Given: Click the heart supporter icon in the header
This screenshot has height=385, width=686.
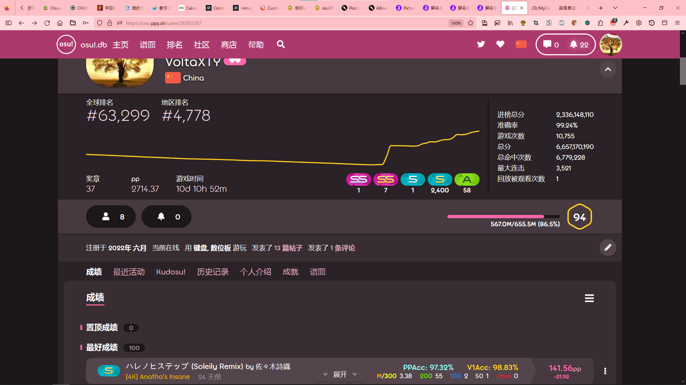Looking at the screenshot, I should [500, 44].
